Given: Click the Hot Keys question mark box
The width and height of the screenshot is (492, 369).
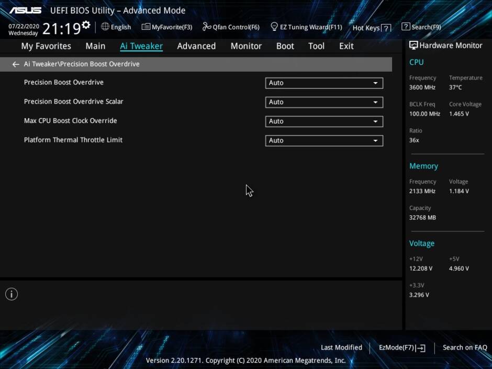Looking at the screenshot, I should (x=386, y=28).
